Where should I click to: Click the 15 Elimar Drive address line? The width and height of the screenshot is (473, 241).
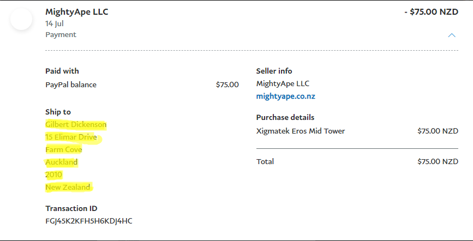[71, 137]
